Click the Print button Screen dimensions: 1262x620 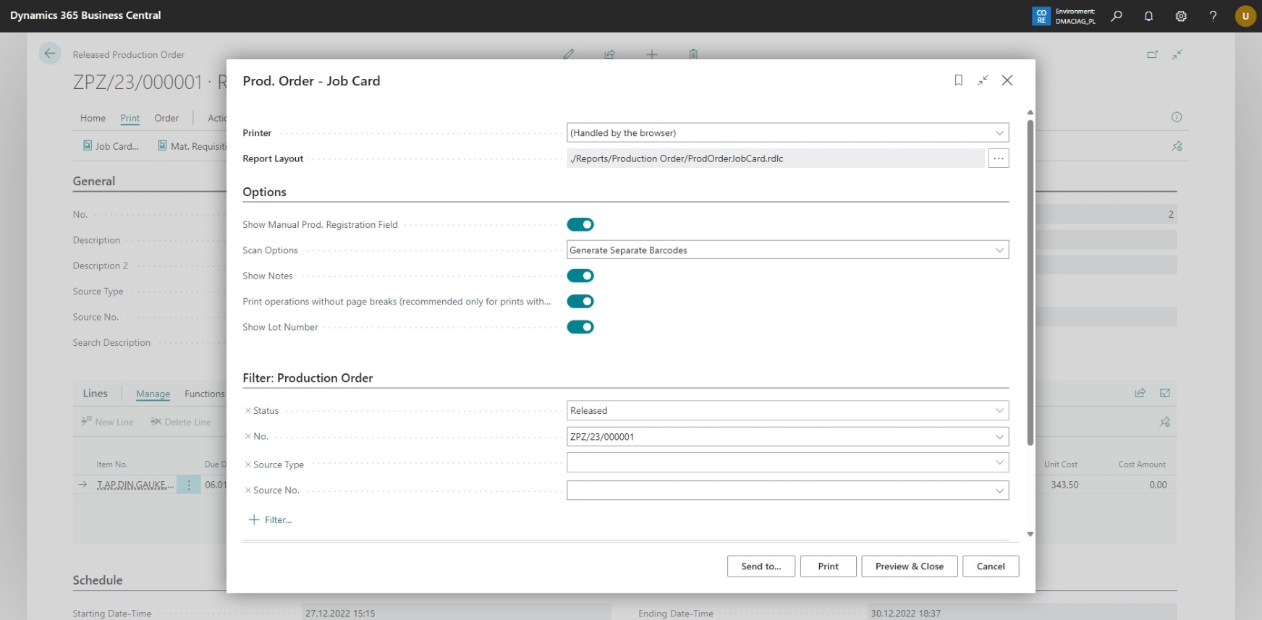pos(829,566)
